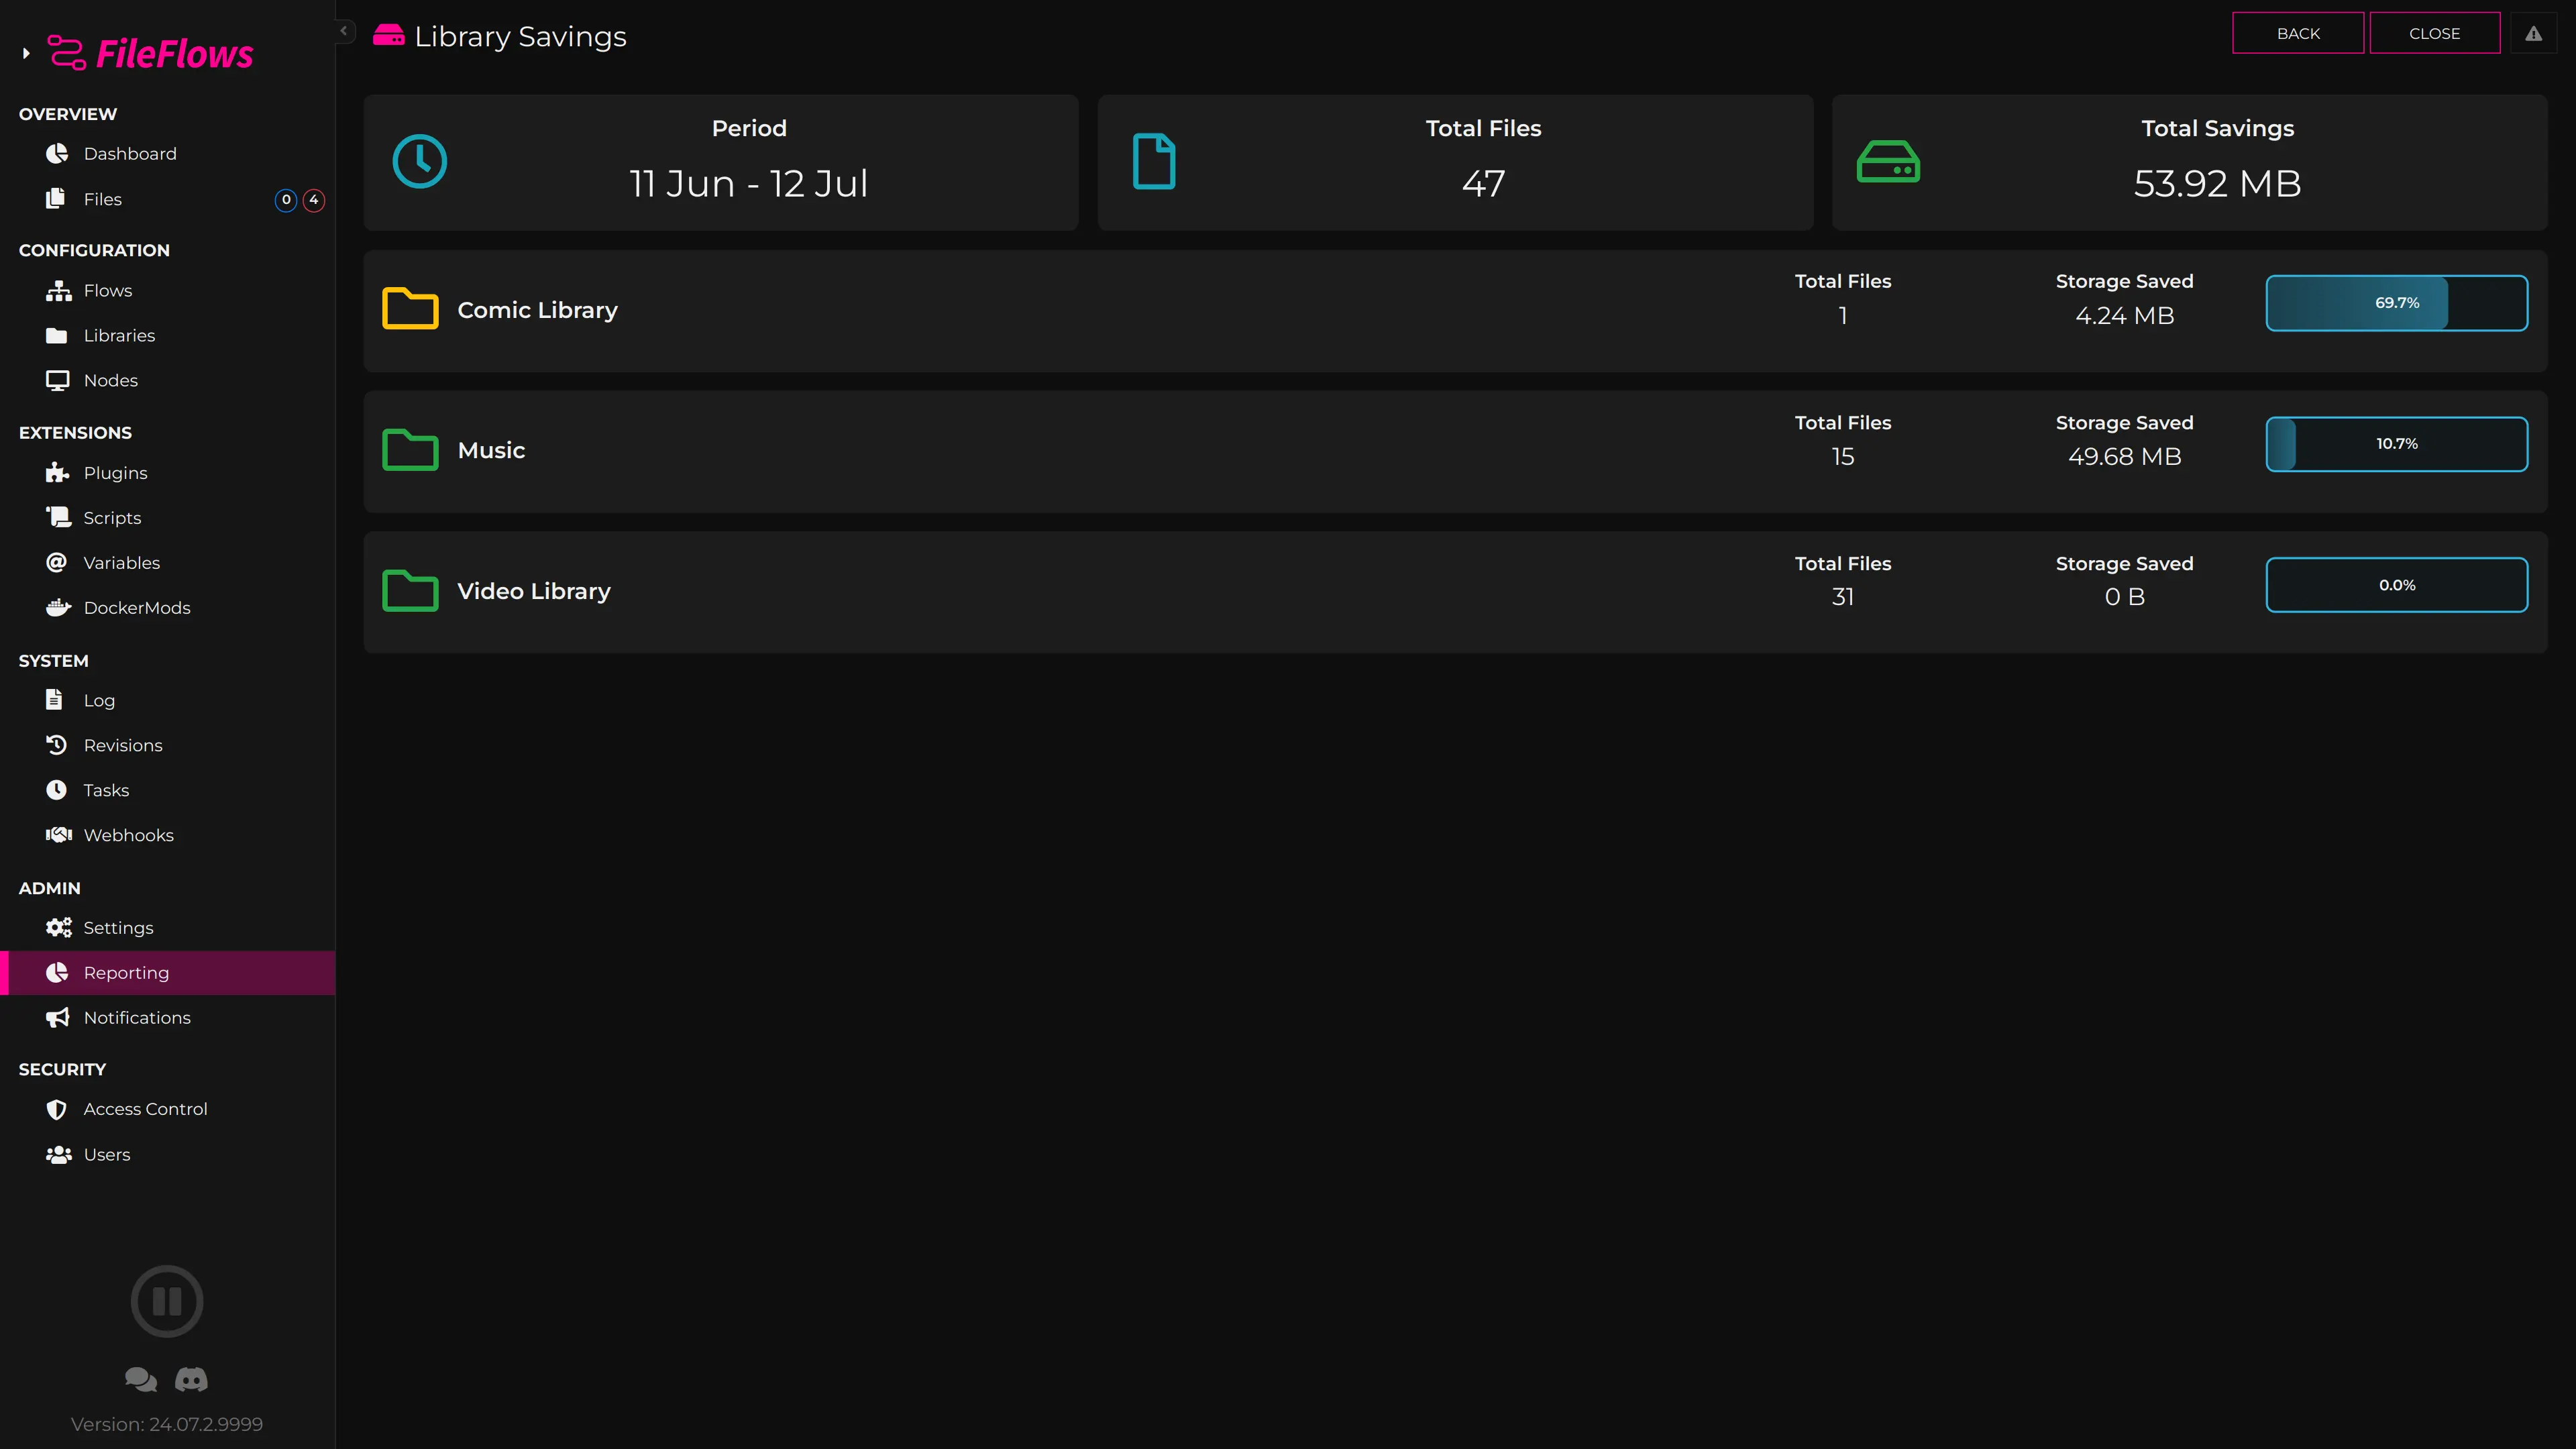Screen dimensions: 2576x1449
Task: Open the Nodes page
Action: [167, 380]
